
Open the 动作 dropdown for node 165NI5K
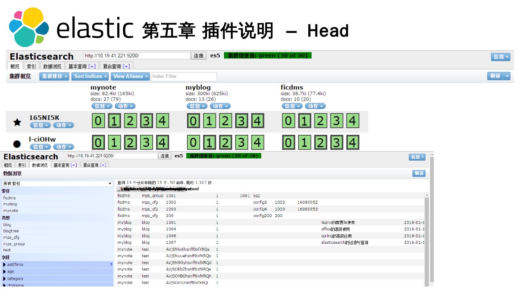pyautogui.click(x=64, y=125)
